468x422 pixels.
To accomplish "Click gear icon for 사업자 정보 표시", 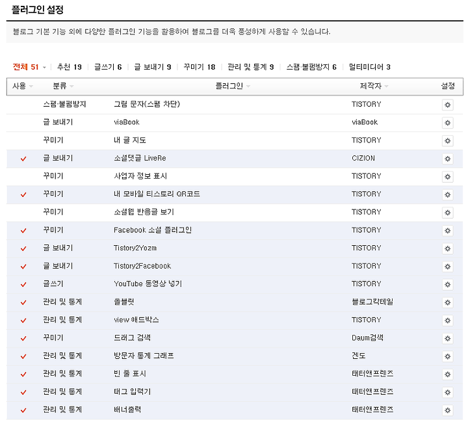I will point(447,176).
